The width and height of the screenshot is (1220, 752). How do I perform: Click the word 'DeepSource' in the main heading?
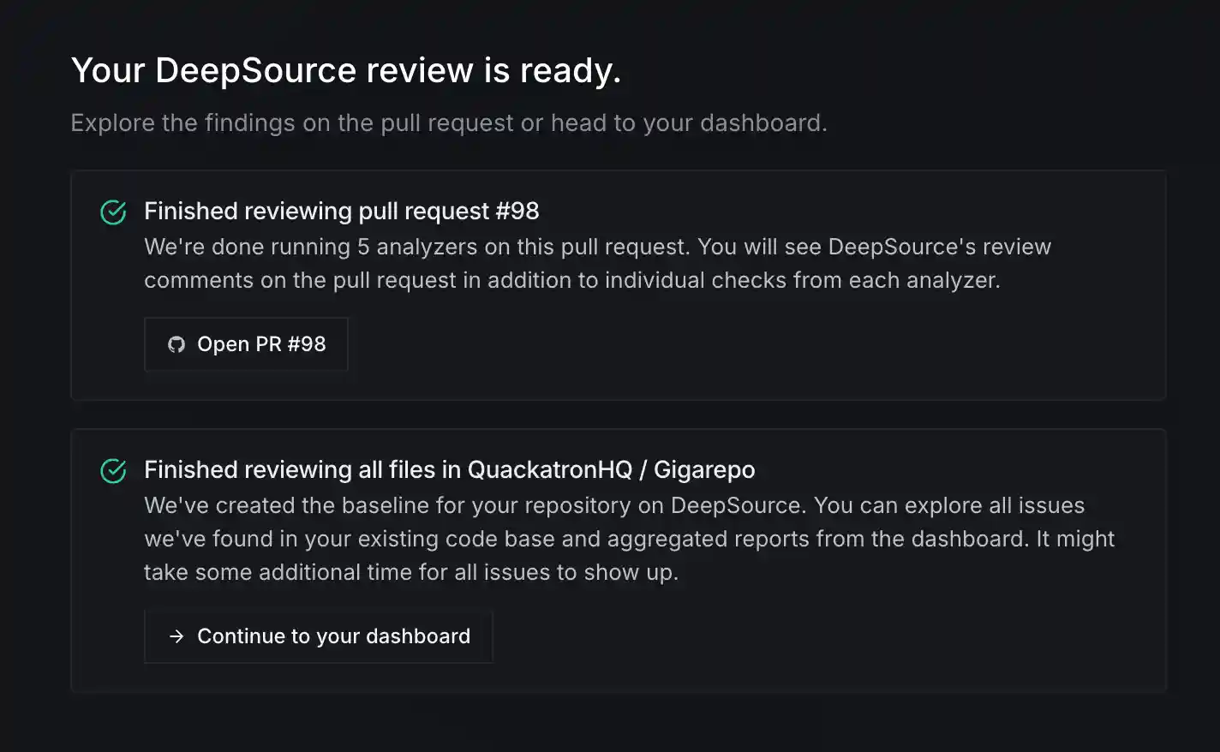tap(255, 70)
